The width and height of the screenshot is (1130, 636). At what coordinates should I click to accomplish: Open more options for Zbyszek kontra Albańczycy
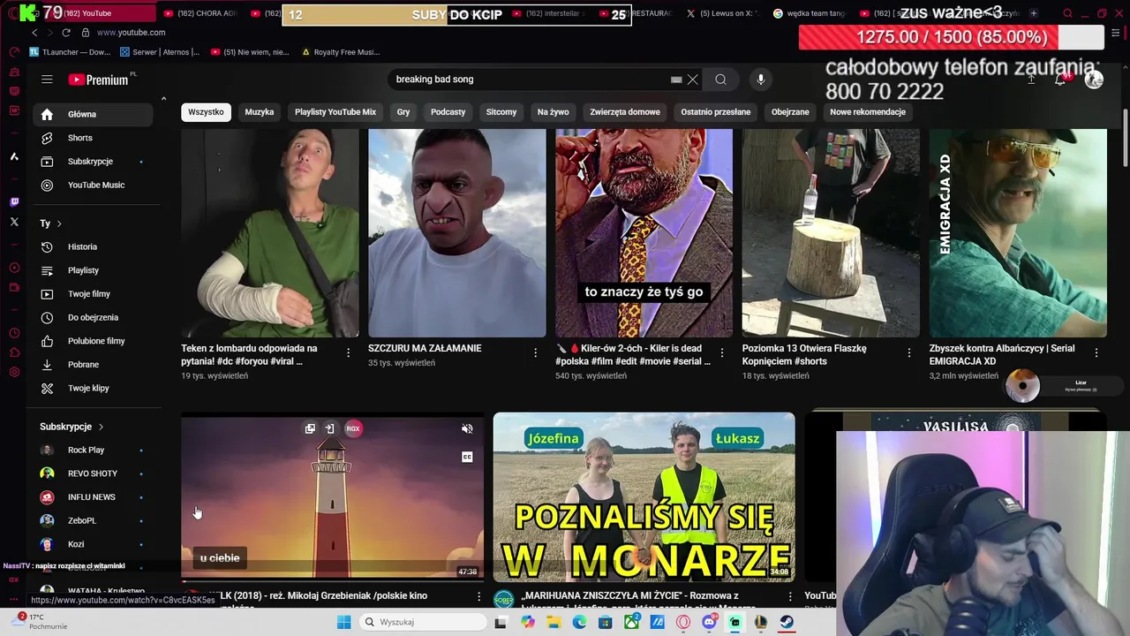click(x=1096, y=352)
